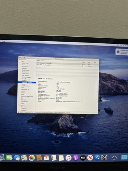The image size is (128, 171).
Task: Select PCI in the sidebar
Action: pos(23,88)
